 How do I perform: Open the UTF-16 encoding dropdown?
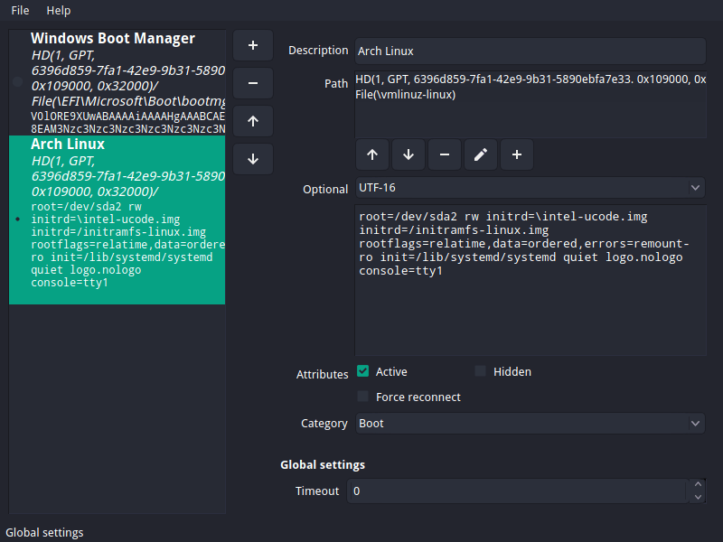point(530,189)
